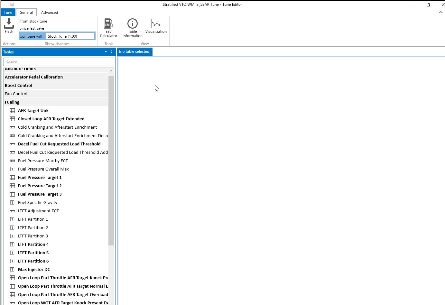Click icon beside Fuel Pressure Max by ECT
The width and height of the screenshot is (445, 305).
point(12,161)
